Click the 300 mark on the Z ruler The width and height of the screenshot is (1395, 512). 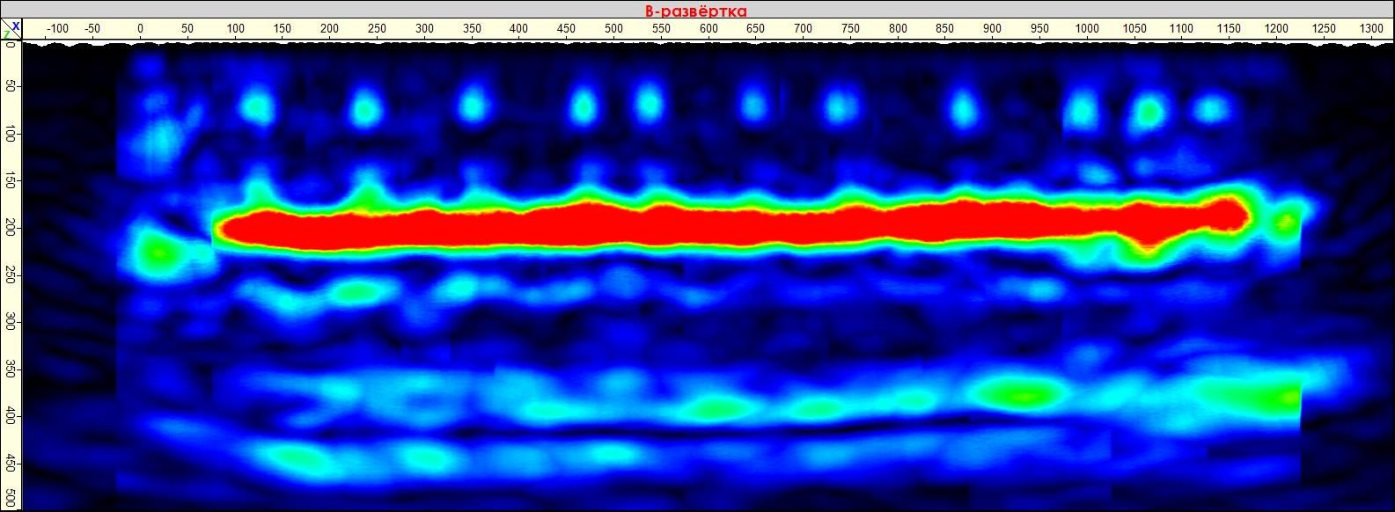pos(10,324)
